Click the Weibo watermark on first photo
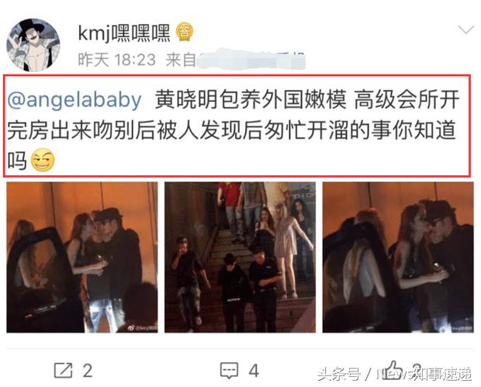This screenshot has width=481, height=387. [142, 328]
